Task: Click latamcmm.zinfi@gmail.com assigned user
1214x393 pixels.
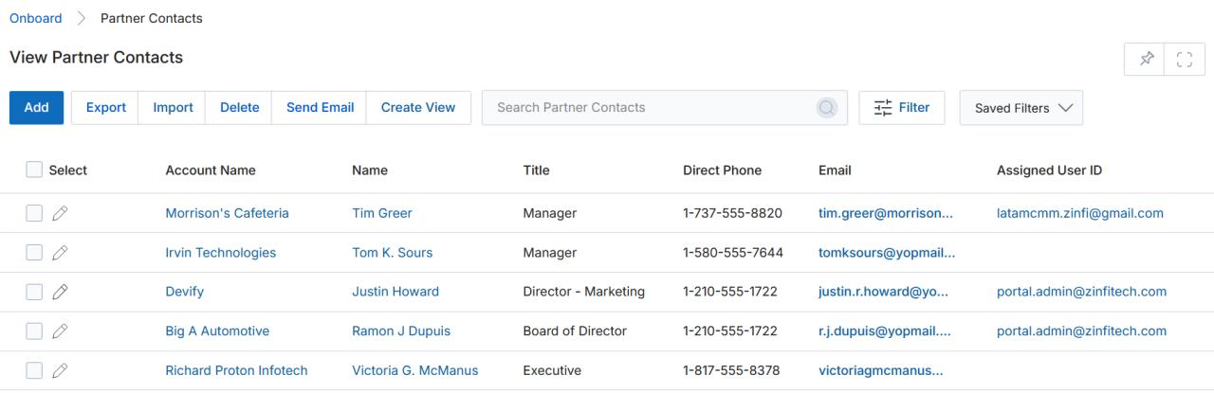Action: [1080, 213]
